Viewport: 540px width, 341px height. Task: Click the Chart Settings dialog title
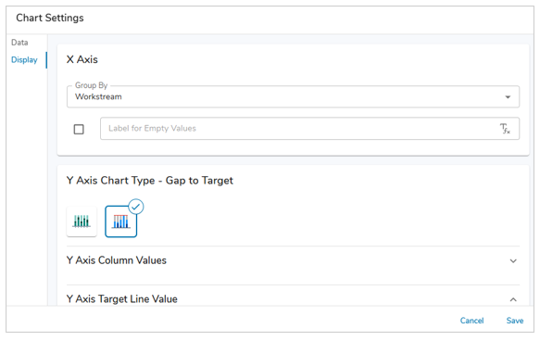50,18
